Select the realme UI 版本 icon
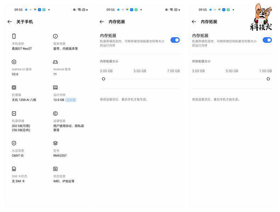Screen dimensions: 280x212 tap(14, 62)
